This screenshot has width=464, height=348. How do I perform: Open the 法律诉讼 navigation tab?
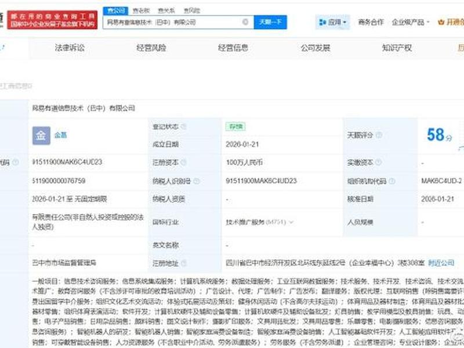(x=70, y=48)
